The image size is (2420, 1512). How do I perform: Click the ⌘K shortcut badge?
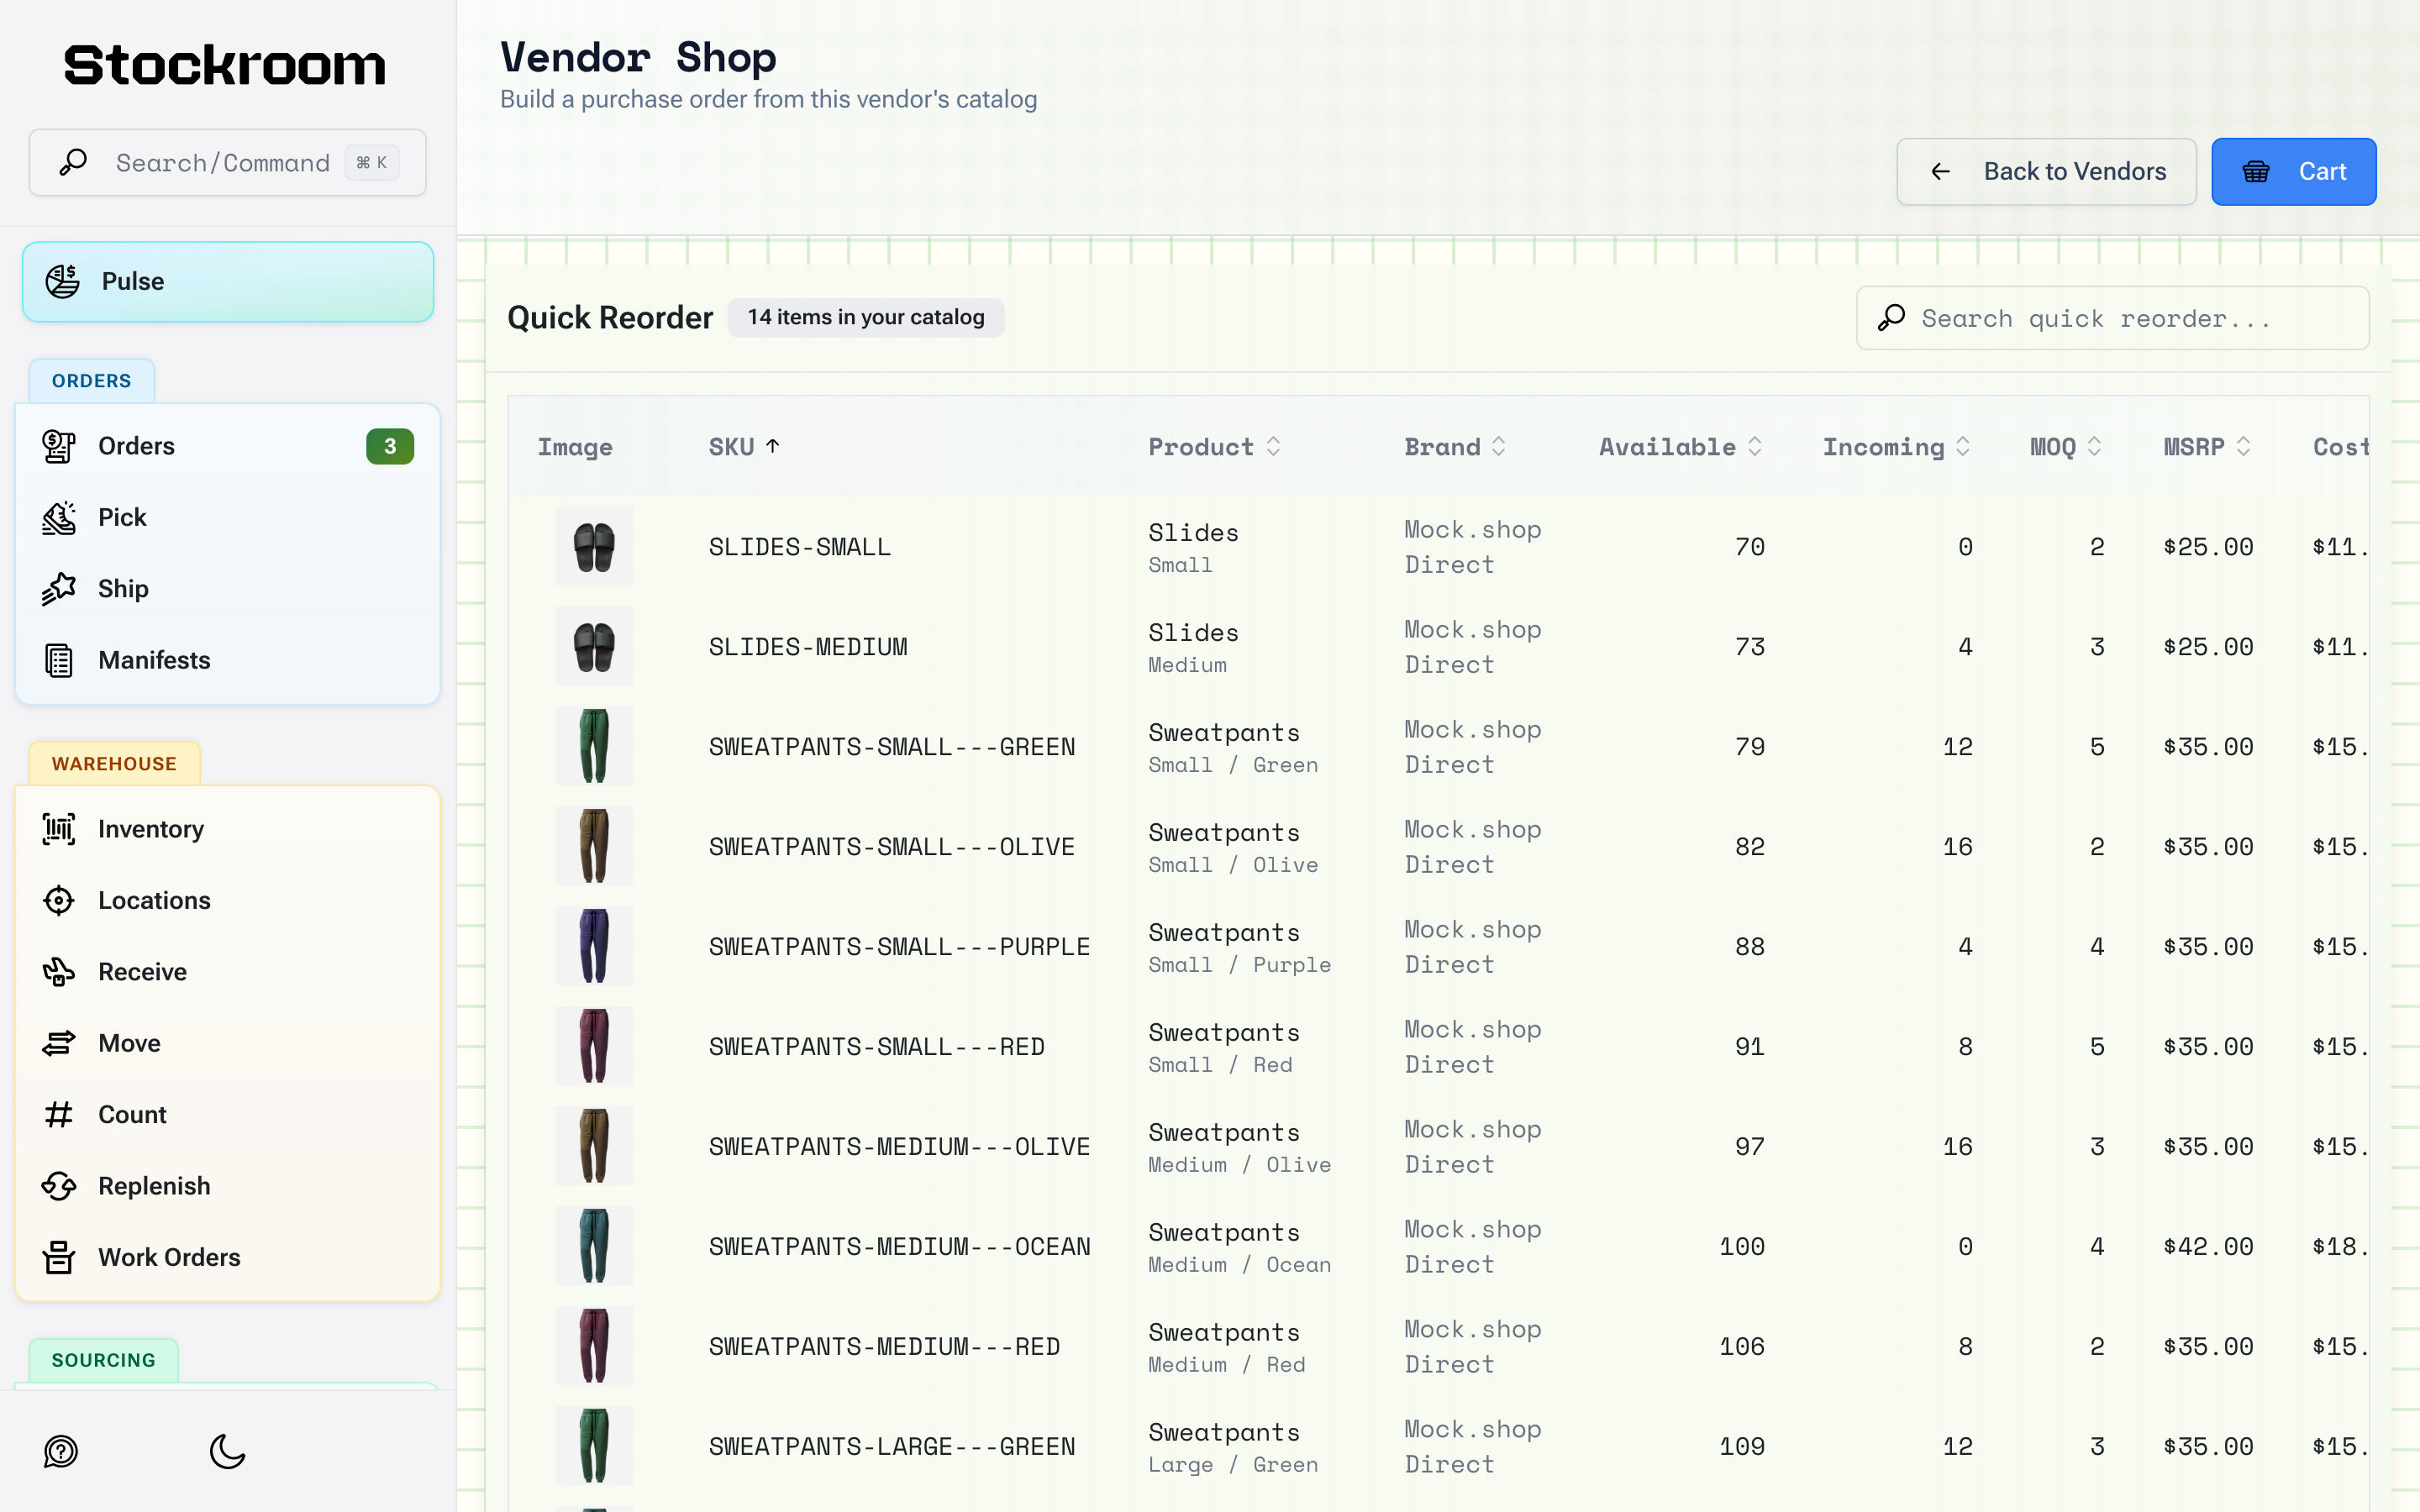pos(372,162)
